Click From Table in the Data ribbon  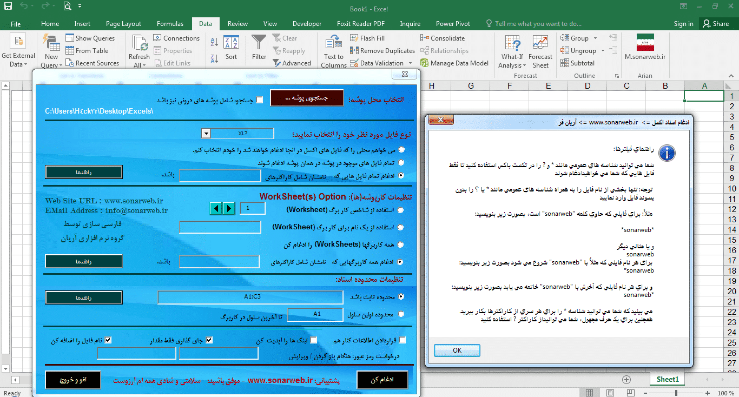pos(87,50)
